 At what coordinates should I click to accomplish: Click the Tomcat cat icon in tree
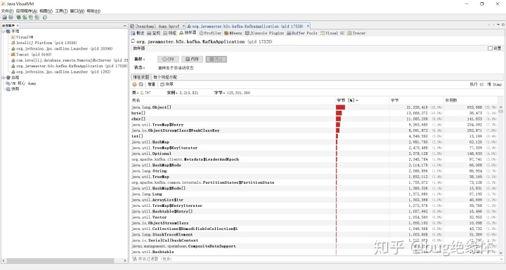[x=13, y=55]
